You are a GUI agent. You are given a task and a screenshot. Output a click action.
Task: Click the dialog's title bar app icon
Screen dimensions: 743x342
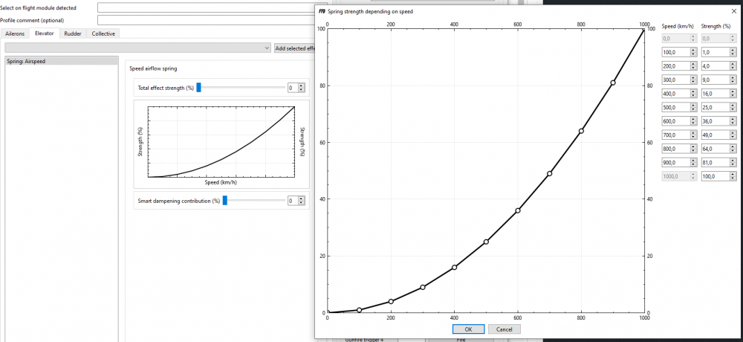pos(322,11)
